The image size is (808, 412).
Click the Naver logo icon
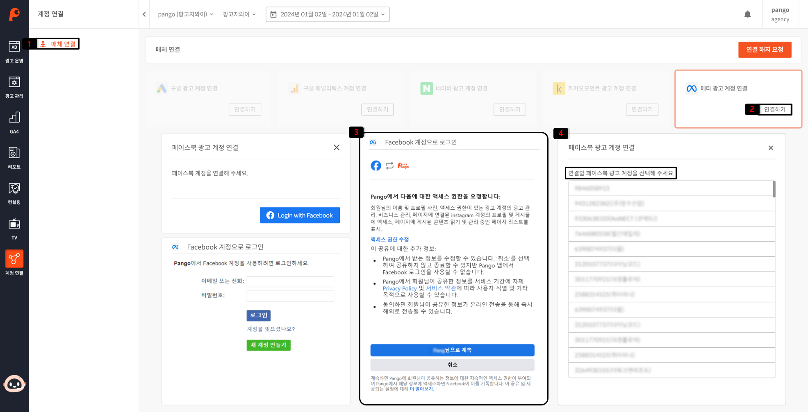tap(426, 88)
